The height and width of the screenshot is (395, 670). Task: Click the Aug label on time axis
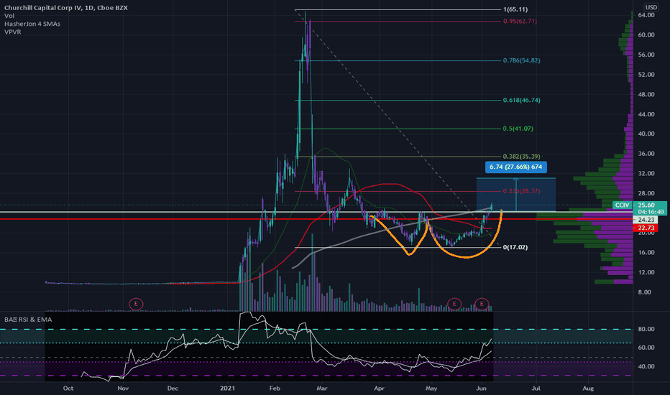click(588, 388)
